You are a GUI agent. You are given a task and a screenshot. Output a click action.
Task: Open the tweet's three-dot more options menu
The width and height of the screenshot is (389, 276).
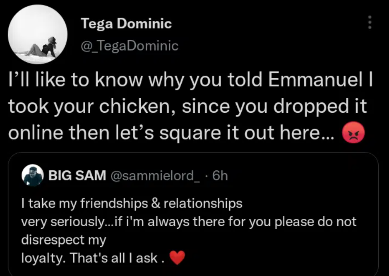tap(370, 22)
